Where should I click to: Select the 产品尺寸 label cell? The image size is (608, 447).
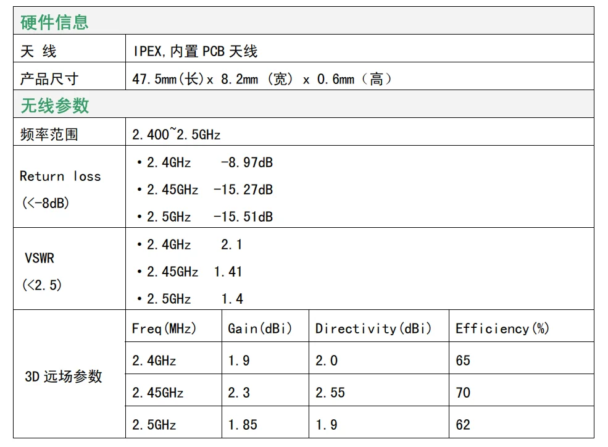(x=69, y=76)
